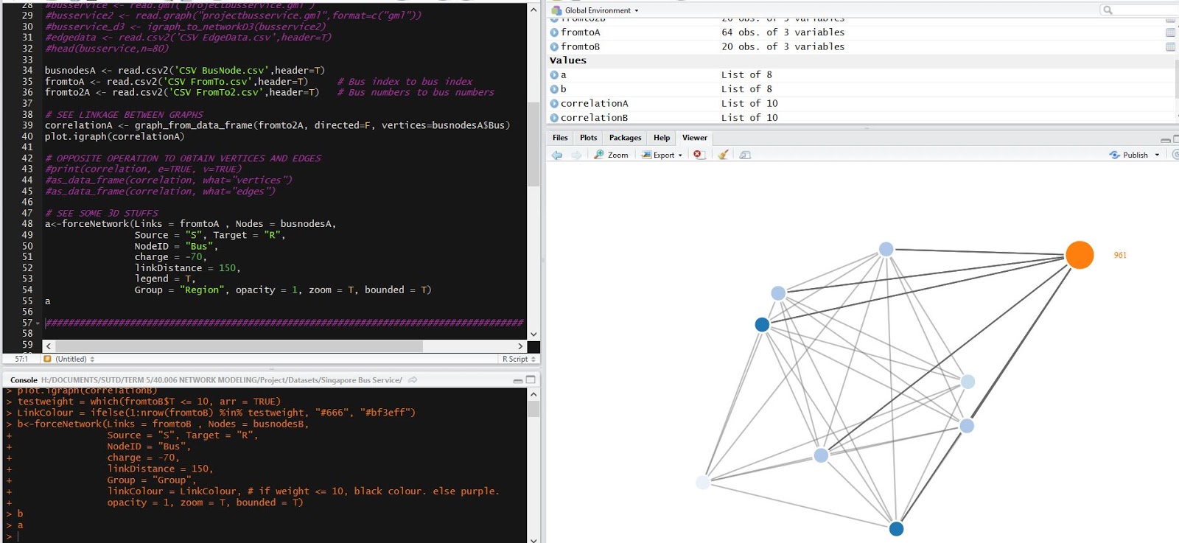View the console's current working directory
Screen dimensions: 1179x543
pos(413,380)
